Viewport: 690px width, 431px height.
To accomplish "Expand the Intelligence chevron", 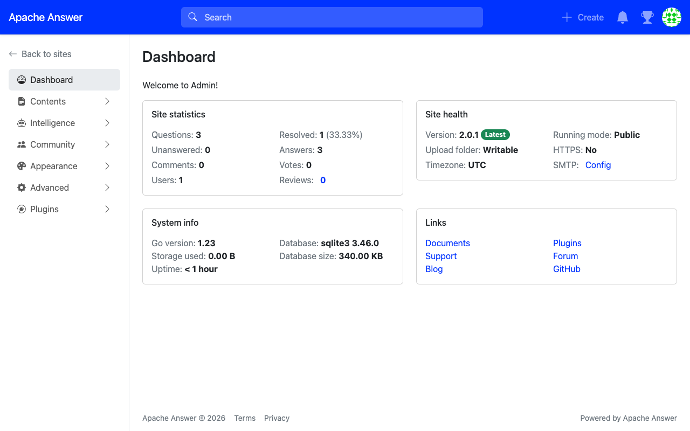I will point(107,123).
